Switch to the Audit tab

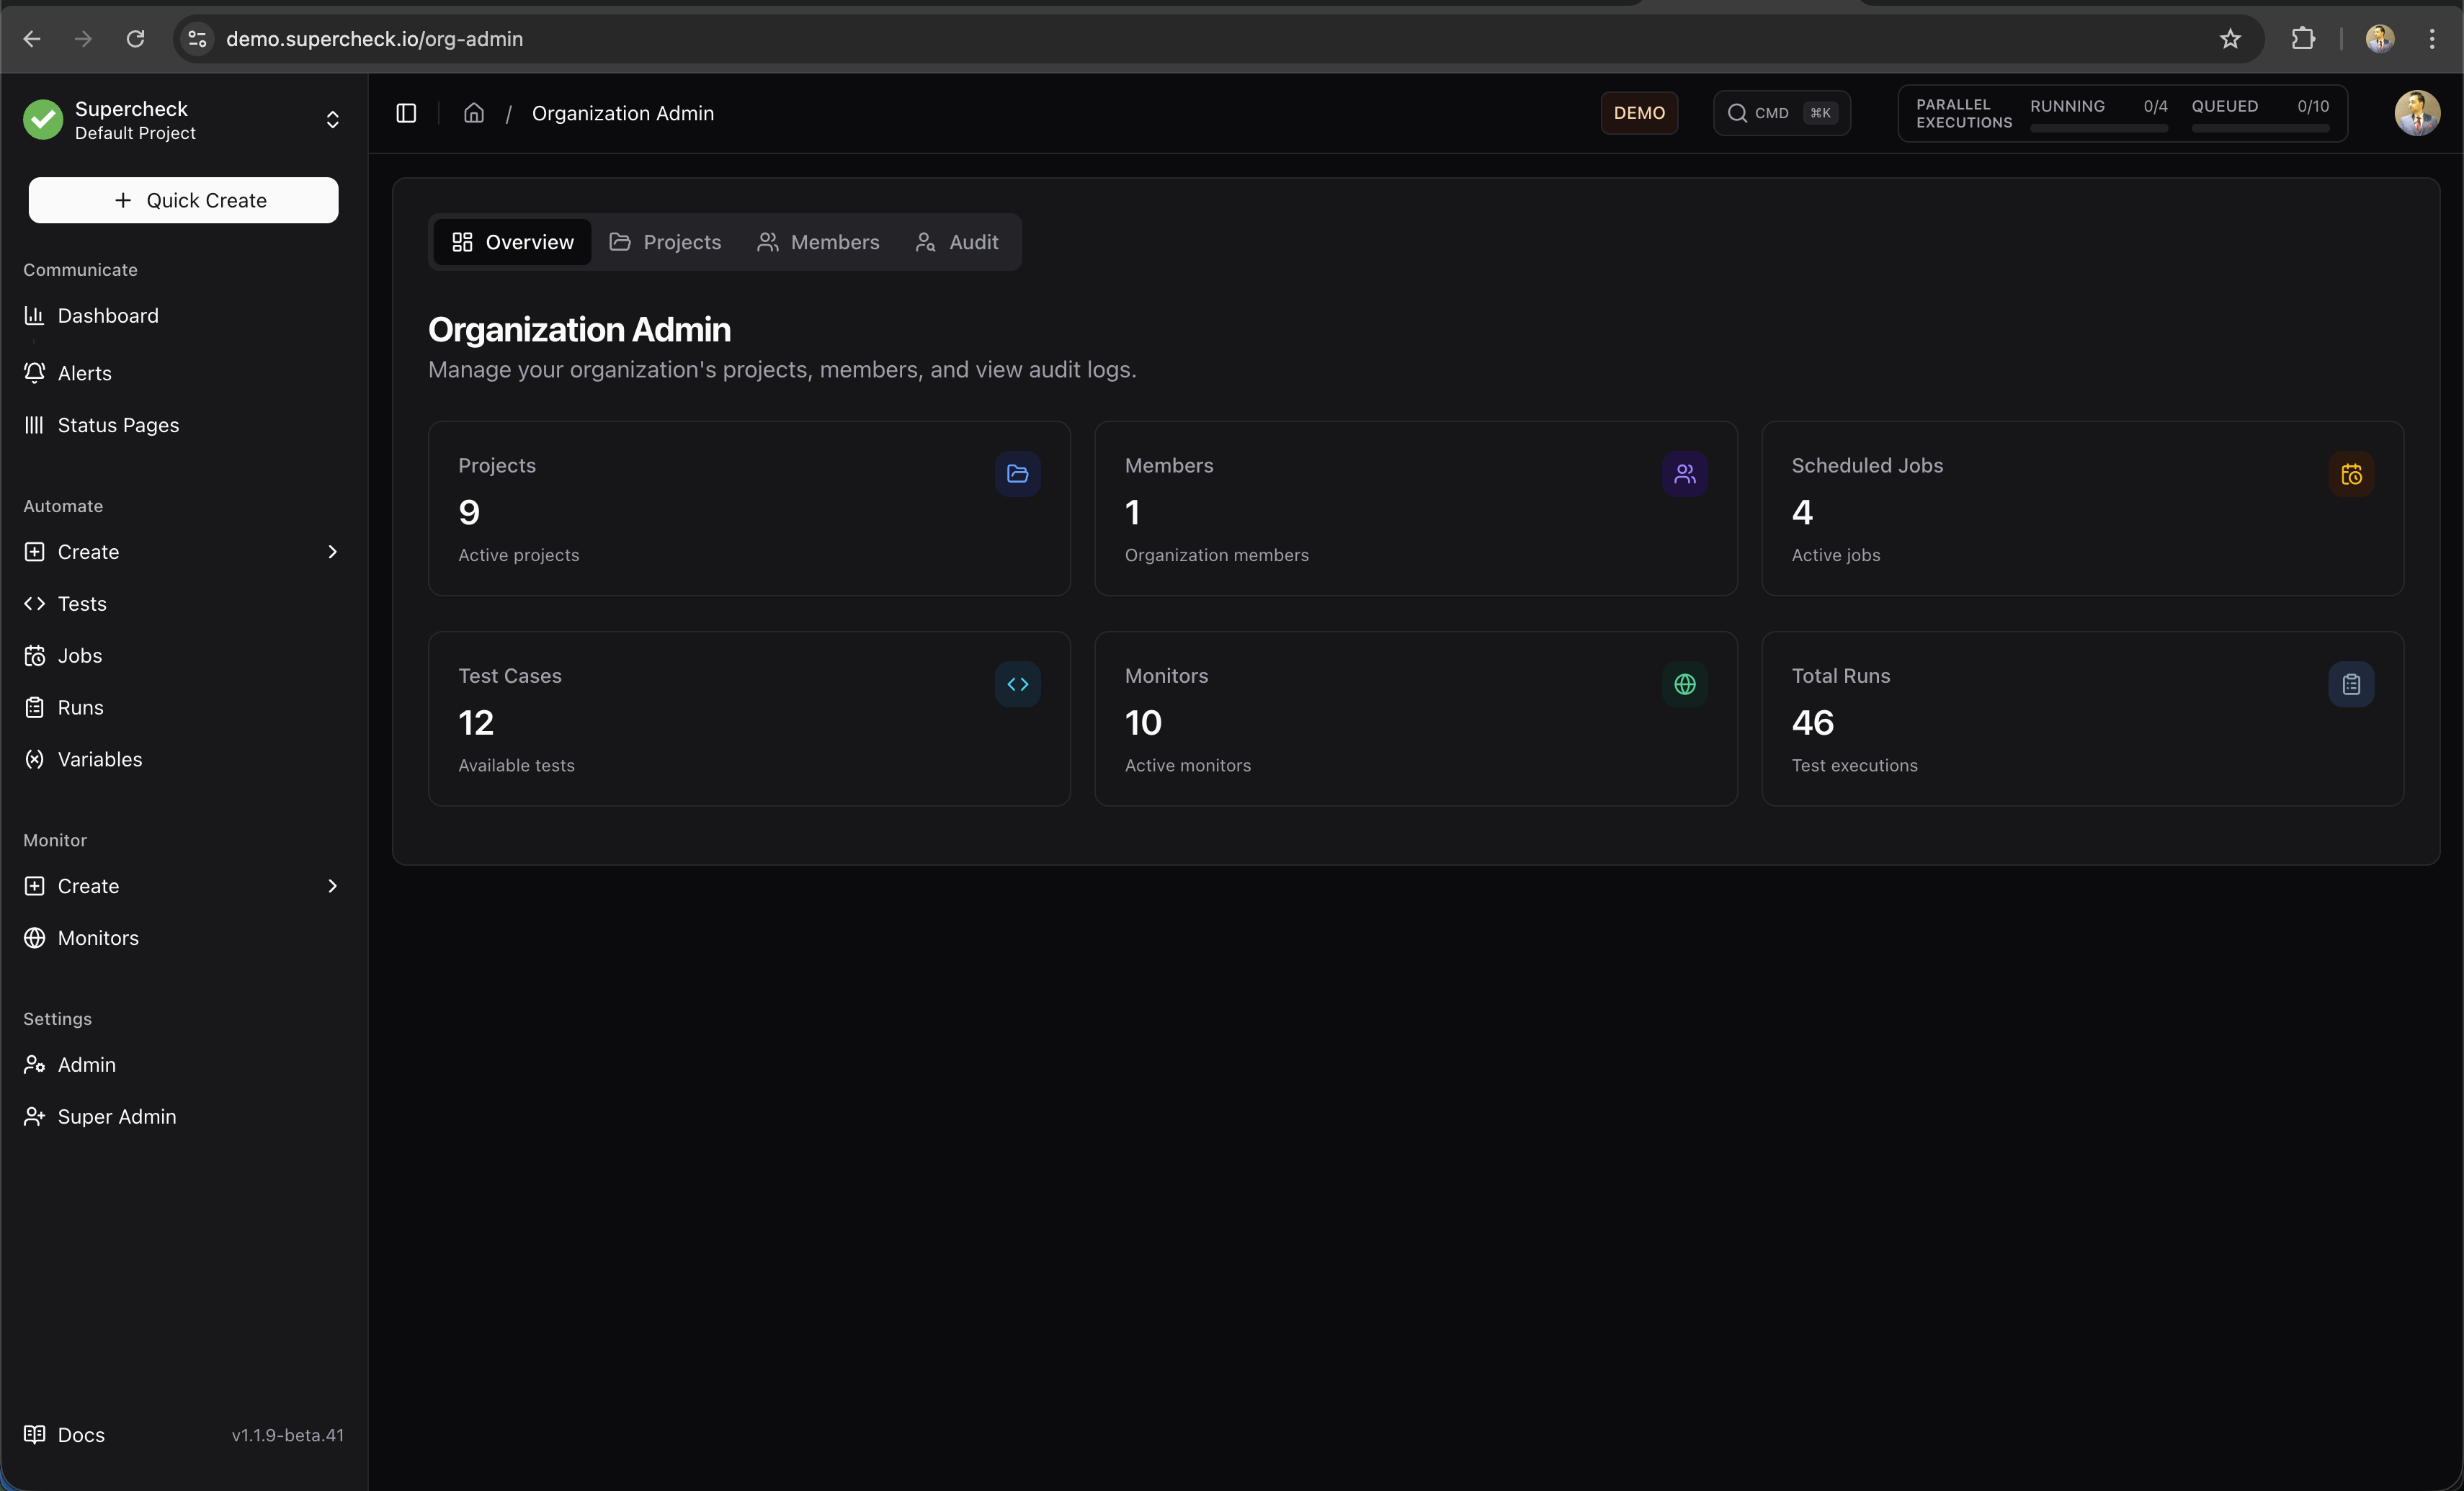(956, 242)
